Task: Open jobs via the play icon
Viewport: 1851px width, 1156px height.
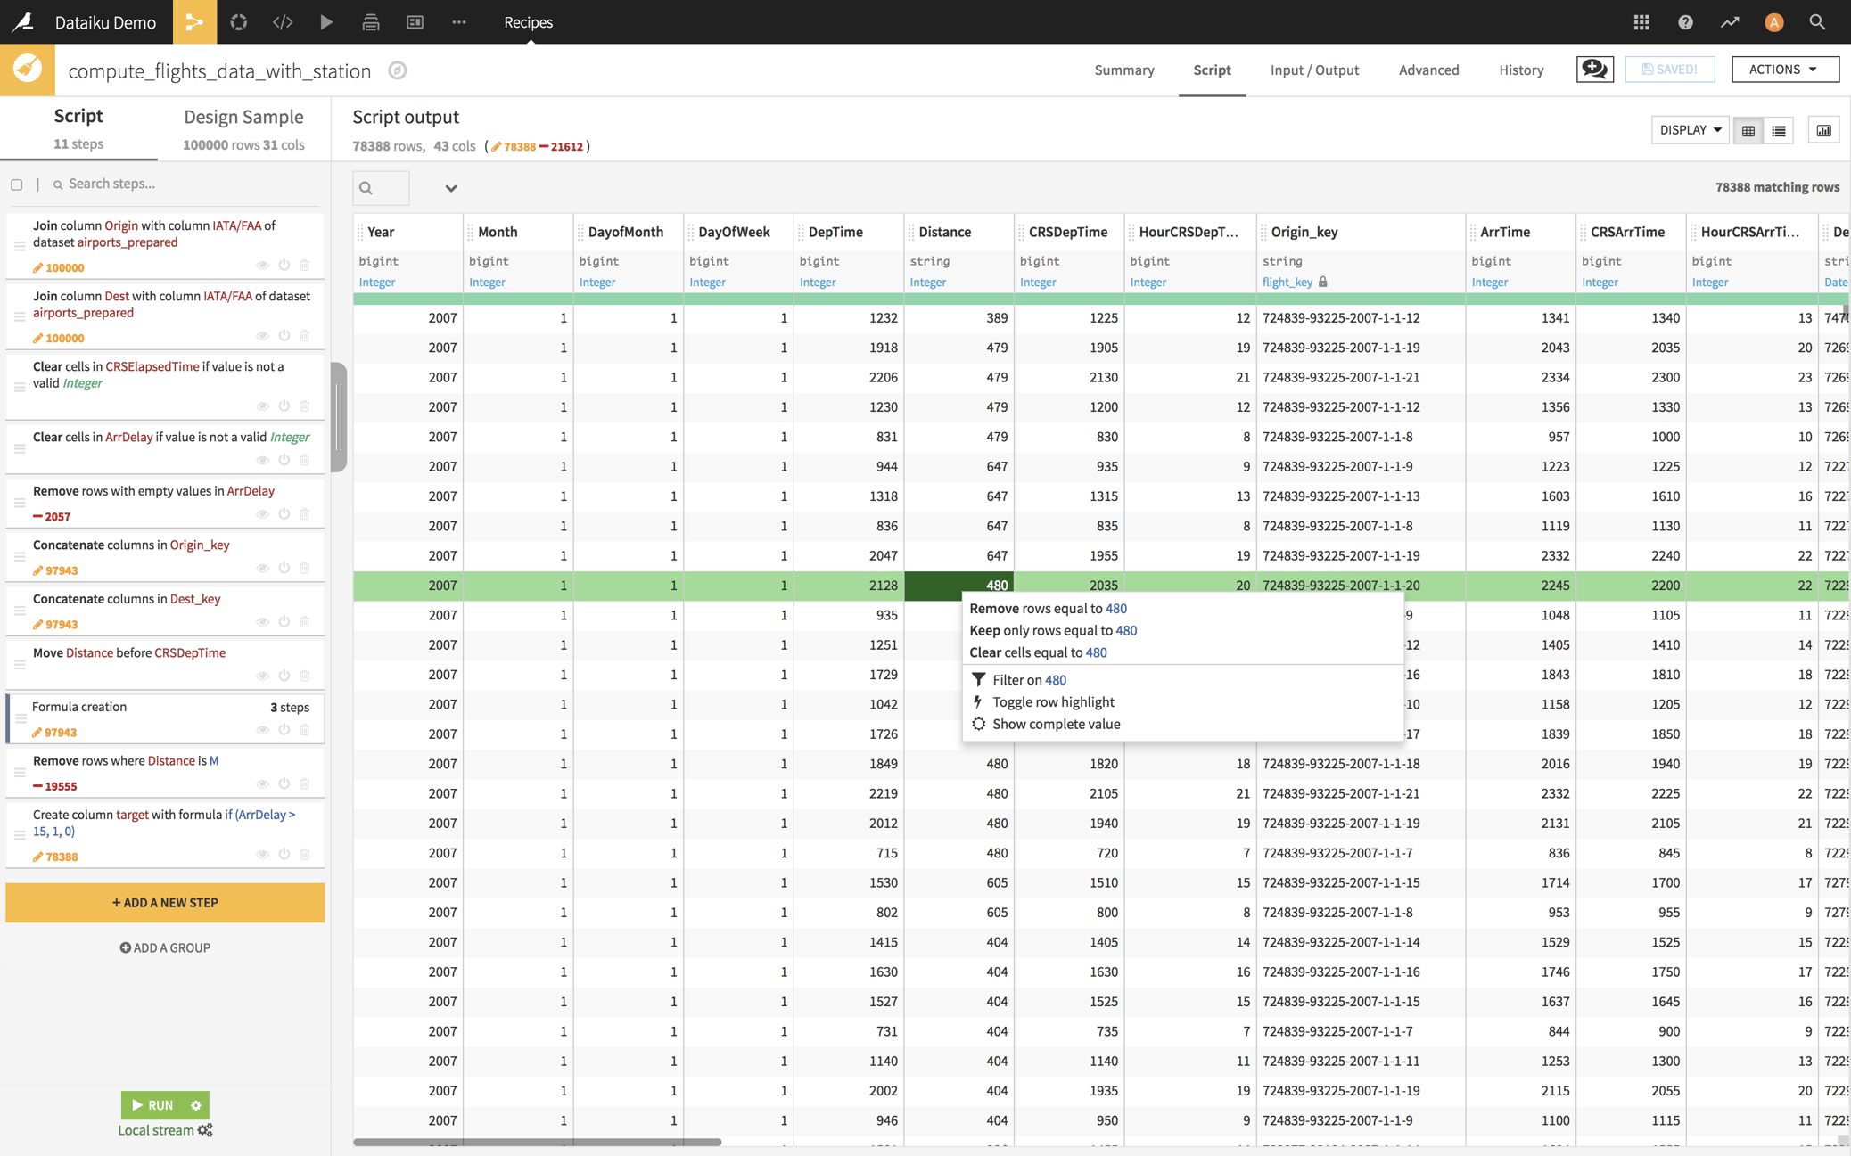Action: [327, 21]
